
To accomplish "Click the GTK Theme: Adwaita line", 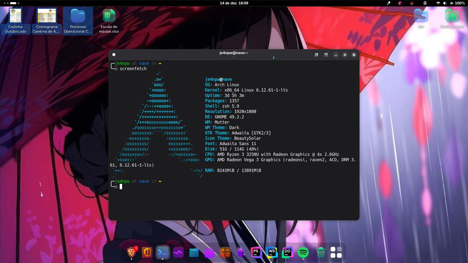I will (x=238, y=133).
